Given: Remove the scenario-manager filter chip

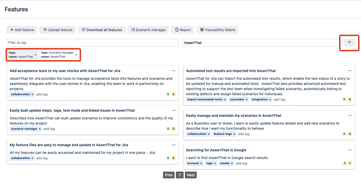Looking at the screenshot, I should (x=76, y=55).
